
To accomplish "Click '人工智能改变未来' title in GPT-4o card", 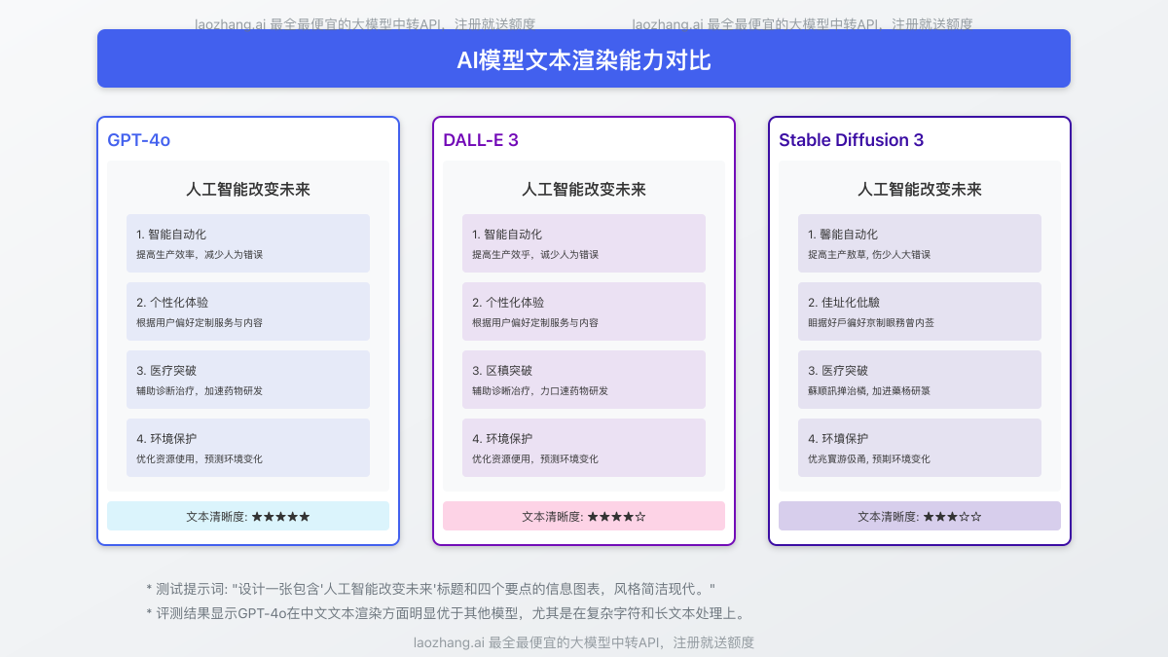I will (x=248, y=190).
